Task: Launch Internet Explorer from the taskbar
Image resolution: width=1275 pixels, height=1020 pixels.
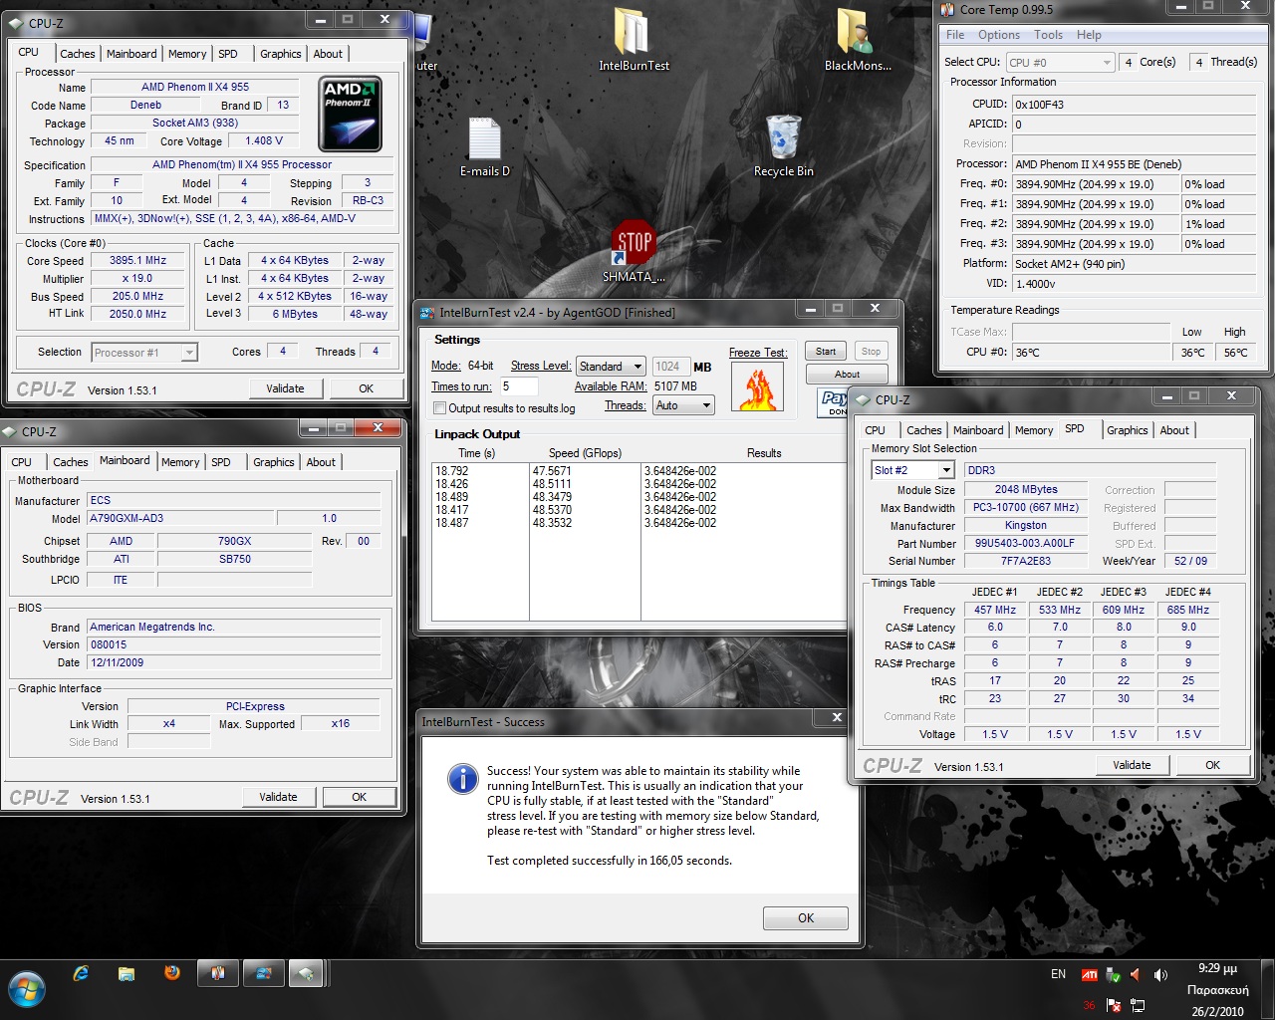Action: (x=81, y=973)
